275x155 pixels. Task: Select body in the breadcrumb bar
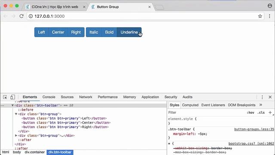coord(17,152)
